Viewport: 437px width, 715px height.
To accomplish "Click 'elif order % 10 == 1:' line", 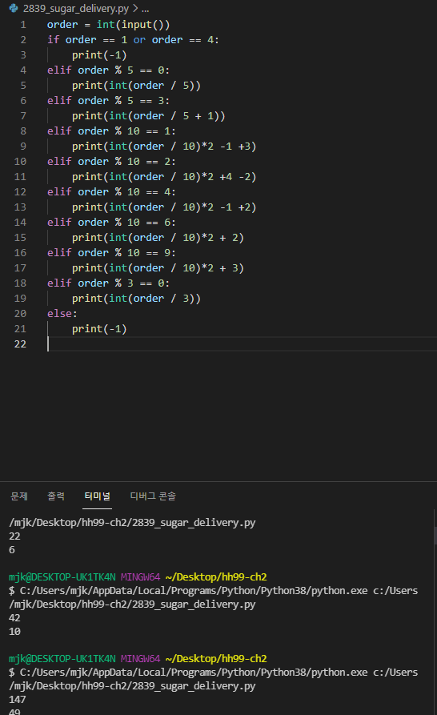I will pyautogui.click(x=111, y=131).
